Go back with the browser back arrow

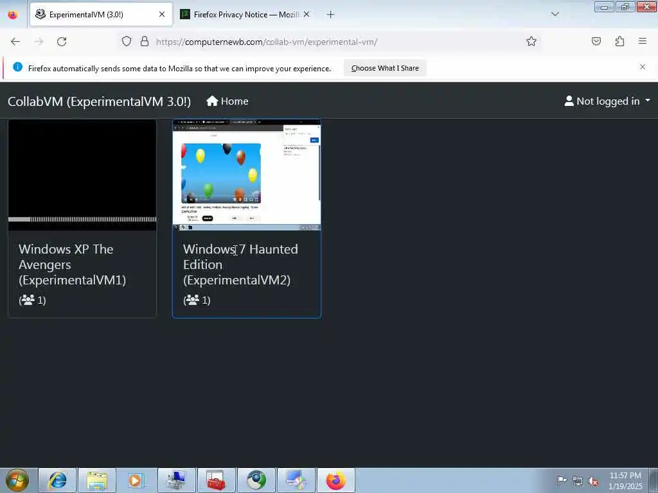[x=15, y=42]
